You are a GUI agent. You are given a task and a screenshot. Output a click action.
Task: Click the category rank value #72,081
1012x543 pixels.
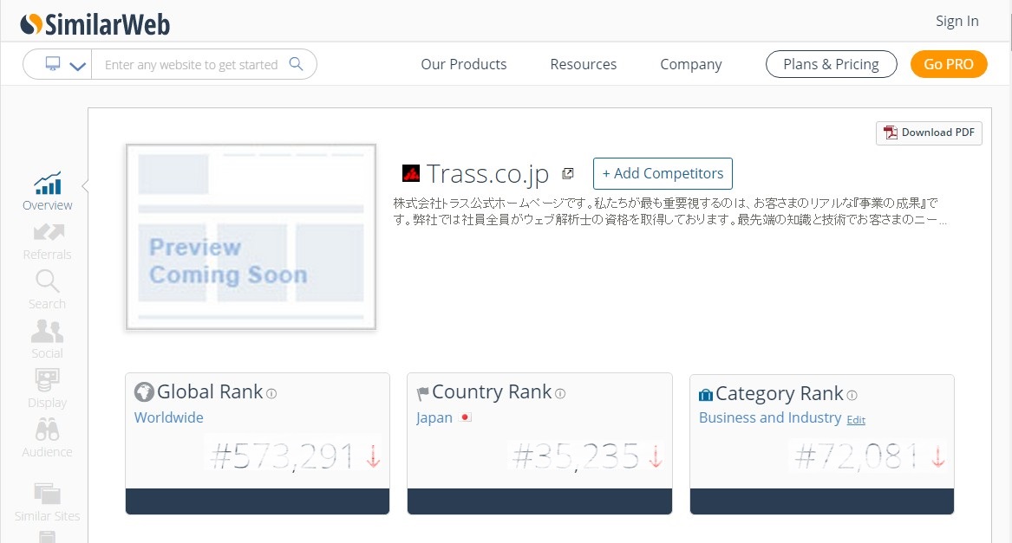pyautogui.click(x=857, y=456)
